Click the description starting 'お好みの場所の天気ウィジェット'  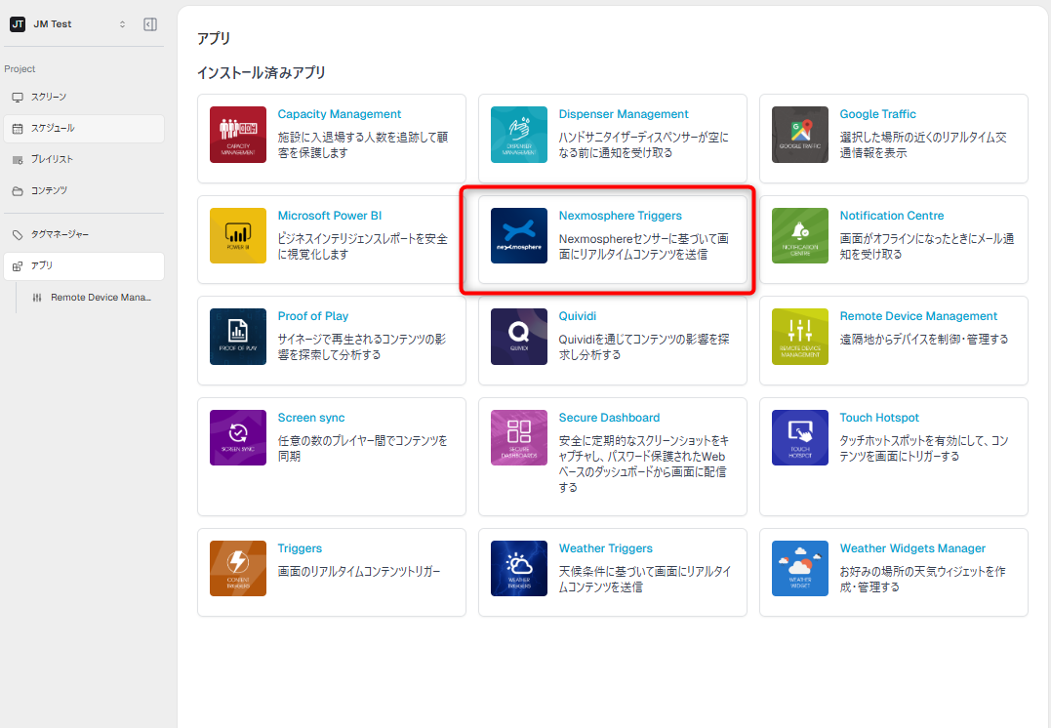tap(922, 580)
